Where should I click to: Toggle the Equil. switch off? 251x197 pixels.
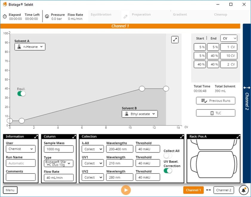pos(21,94)
